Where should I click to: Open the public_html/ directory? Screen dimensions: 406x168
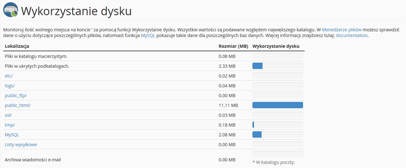click(x=17, y=105)
